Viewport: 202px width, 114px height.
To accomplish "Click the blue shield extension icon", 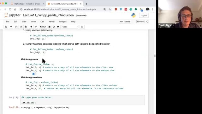I will pyautogui.click(x=121, y=9).
